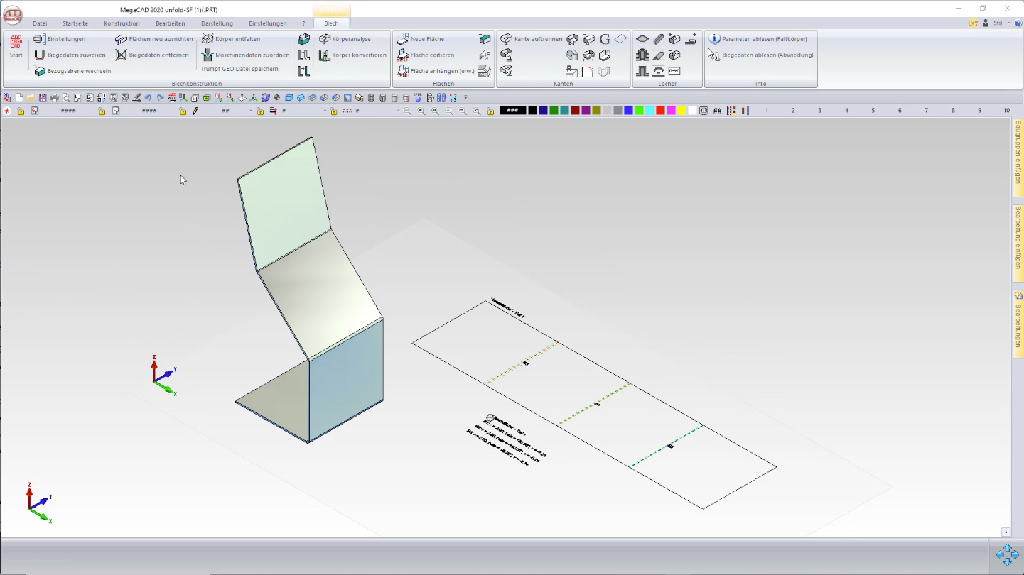Click the Parameter ablesen info icon
This screenshot has width=1024, height=575.
(x=714, y=39)
